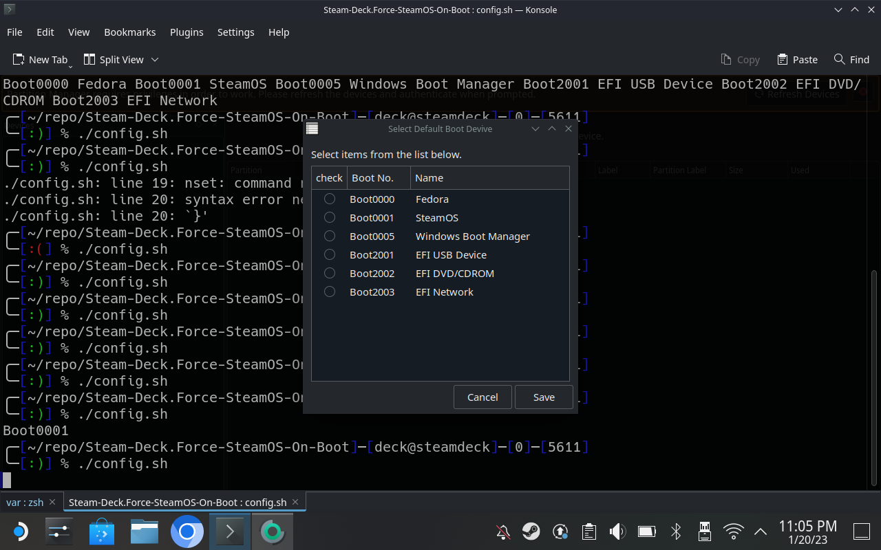Image resolution: width=881 pixels, height=550 pixels.
Task: Sort by the check column header
Action: click(329, 177)
